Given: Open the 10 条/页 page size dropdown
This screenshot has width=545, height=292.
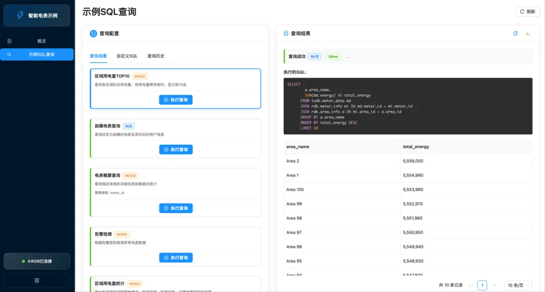Looking at the screenshot, I should pos(518,285).
